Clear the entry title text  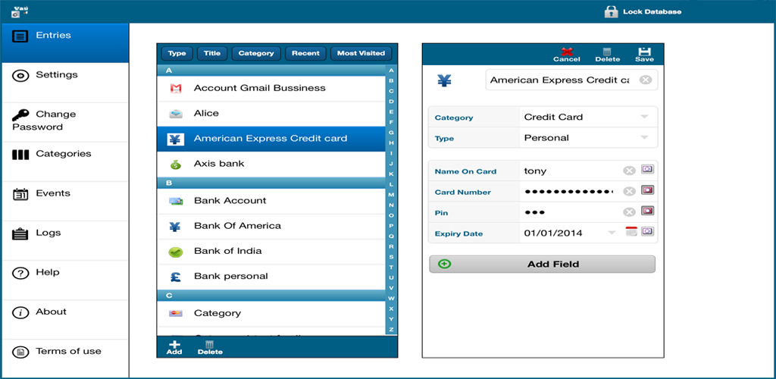coord(646,80)
